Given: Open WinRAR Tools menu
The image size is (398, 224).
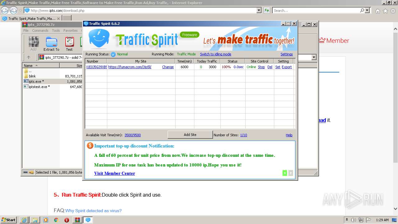Looking at the screenshot, I should [x=56, y=30].
